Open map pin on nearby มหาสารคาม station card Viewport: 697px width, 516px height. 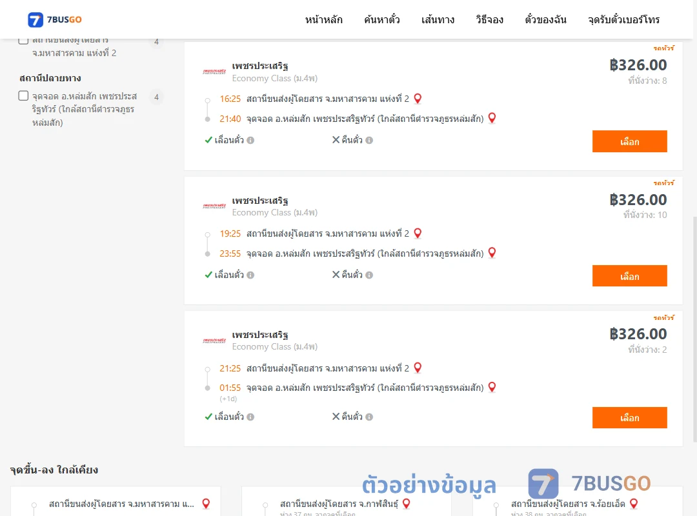(x=206, y=504)
